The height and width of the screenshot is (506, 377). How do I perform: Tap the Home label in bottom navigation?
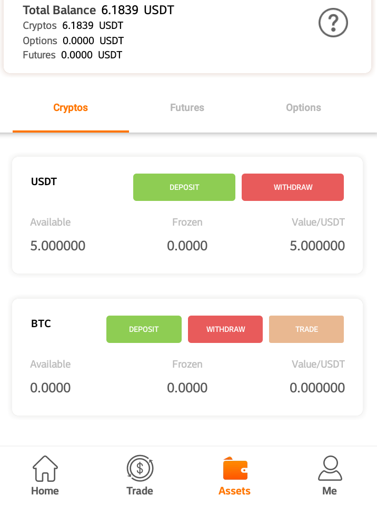(45, 491)
